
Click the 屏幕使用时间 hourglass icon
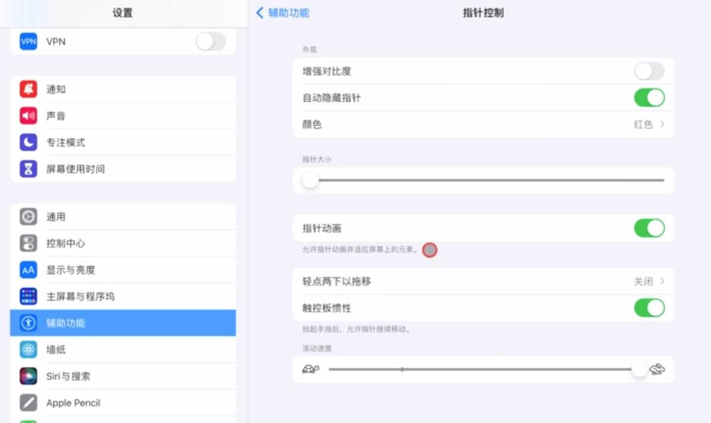point(28,169)
